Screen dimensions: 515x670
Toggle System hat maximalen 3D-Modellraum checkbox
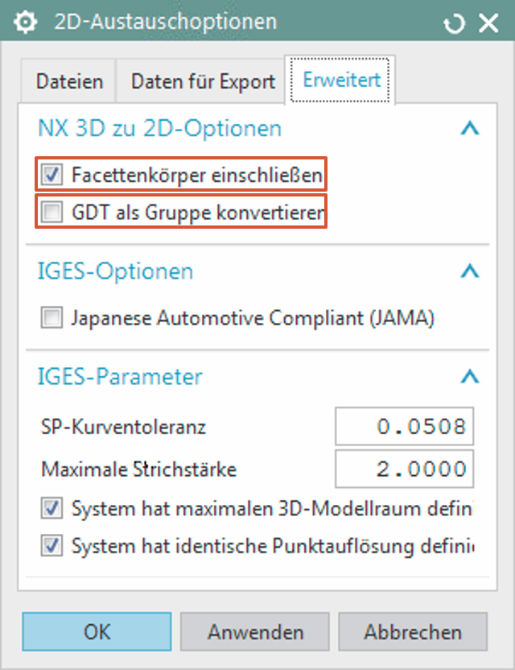[52, 509]
